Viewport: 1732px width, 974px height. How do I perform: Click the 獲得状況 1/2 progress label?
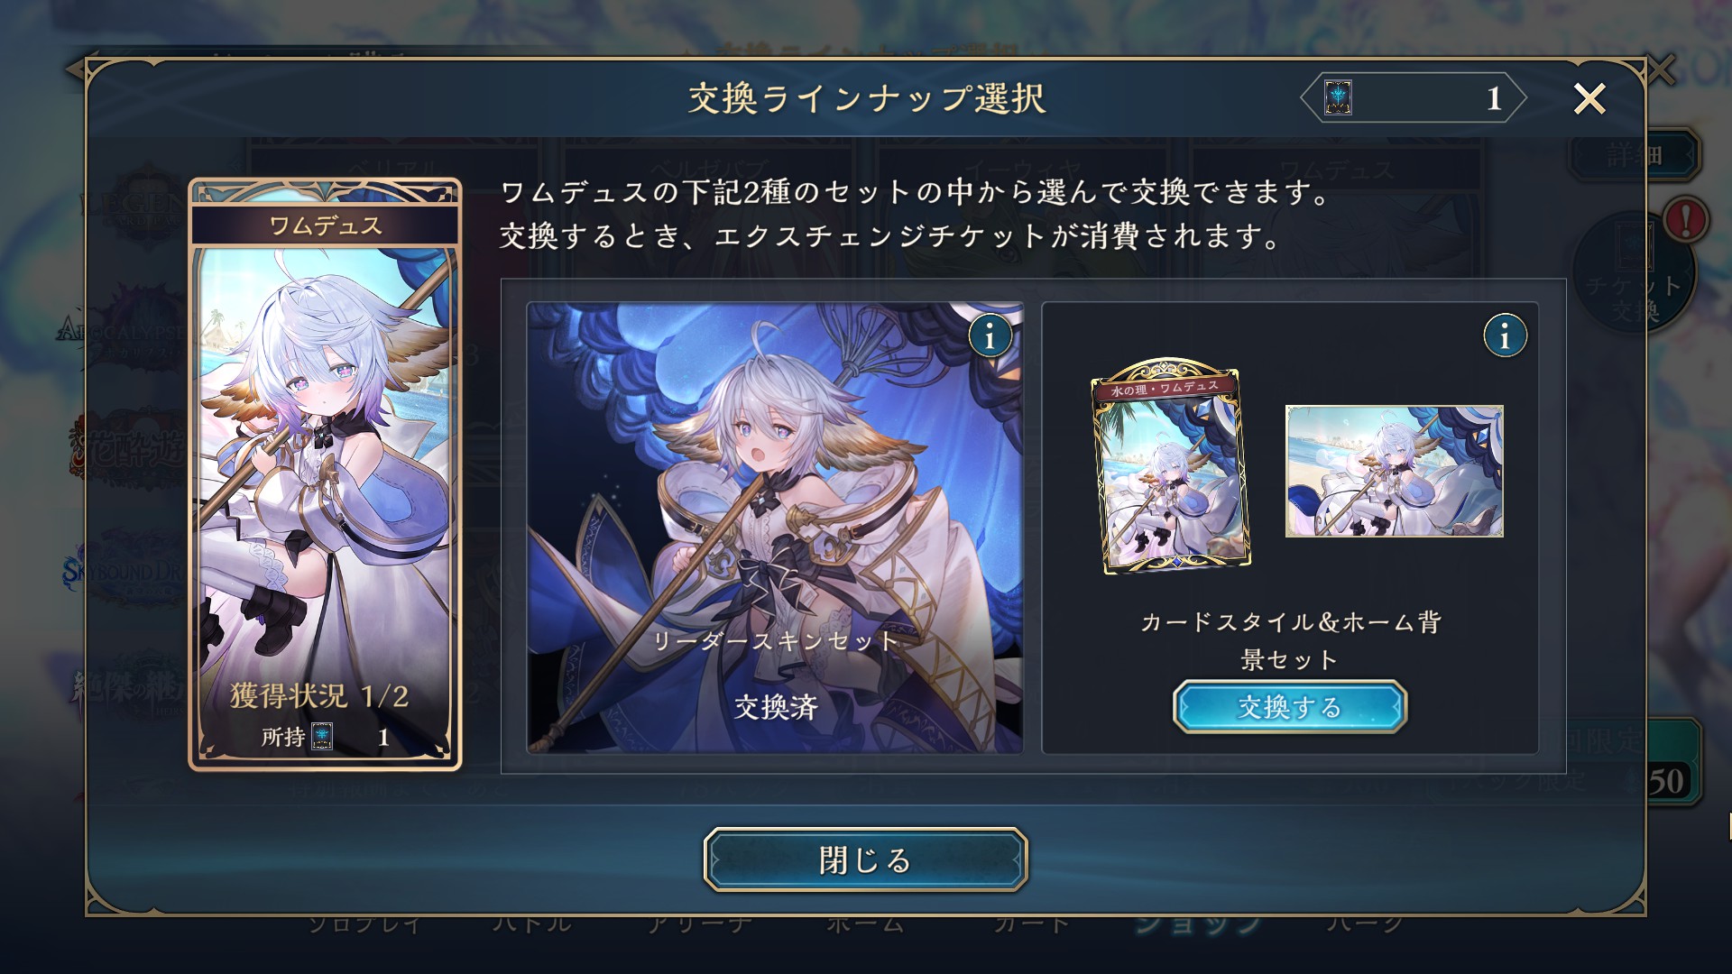coord(319,695)
